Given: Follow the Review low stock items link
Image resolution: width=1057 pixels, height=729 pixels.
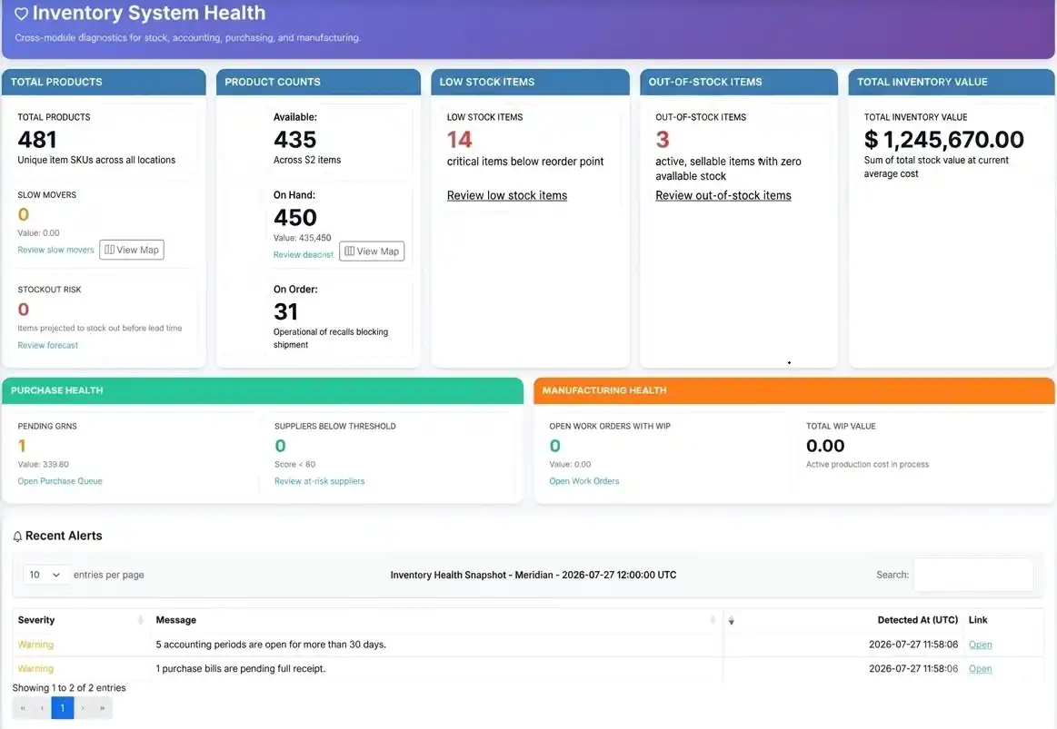Looking at the screenshot, I should click(507, 195).
